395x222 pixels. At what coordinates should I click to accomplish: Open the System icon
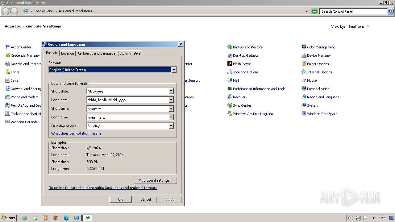304,105
